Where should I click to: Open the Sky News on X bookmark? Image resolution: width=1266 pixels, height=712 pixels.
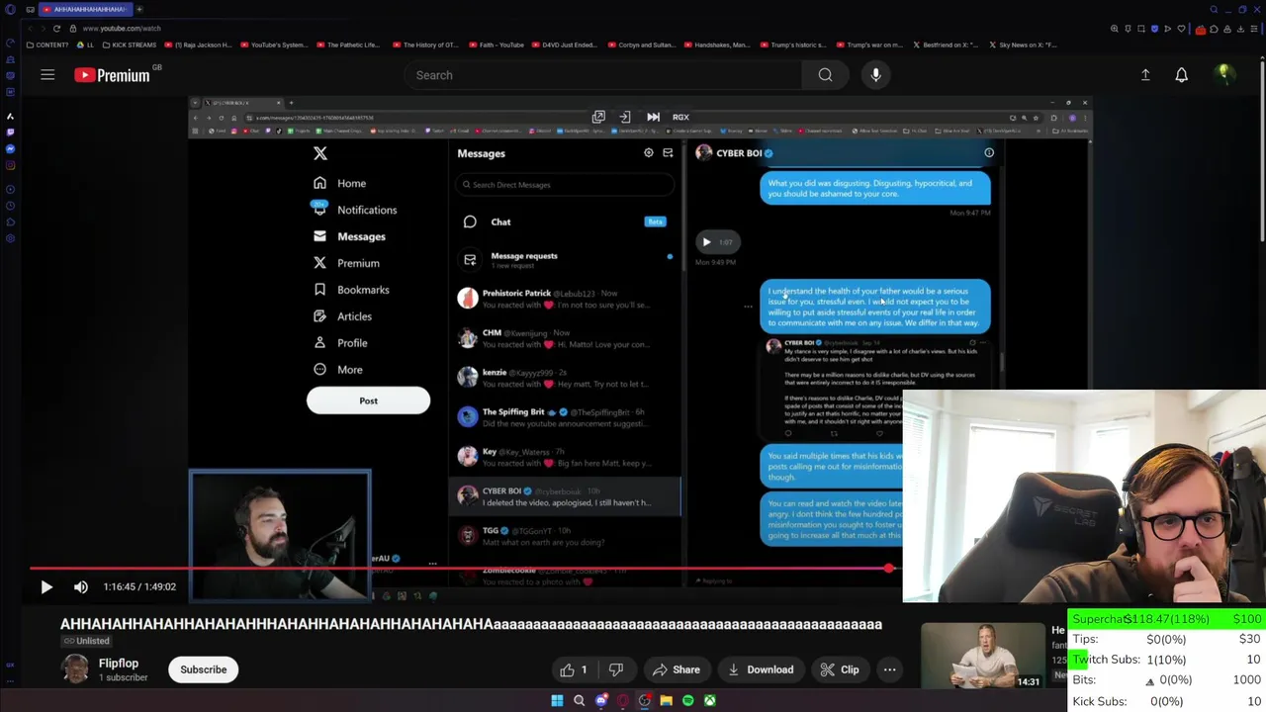1023,44
